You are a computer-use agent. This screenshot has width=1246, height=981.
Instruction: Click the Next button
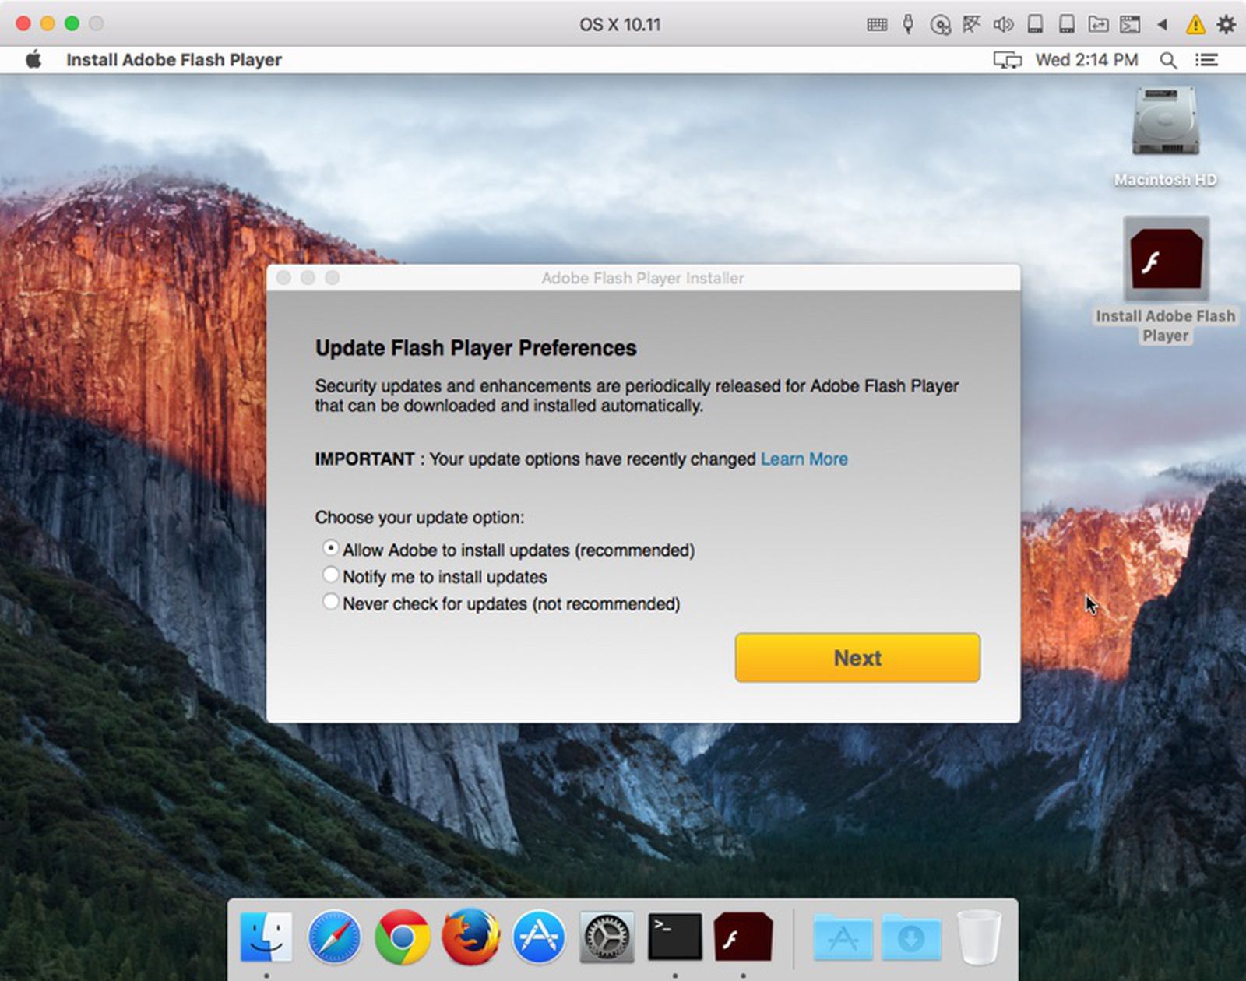point(857,658)
